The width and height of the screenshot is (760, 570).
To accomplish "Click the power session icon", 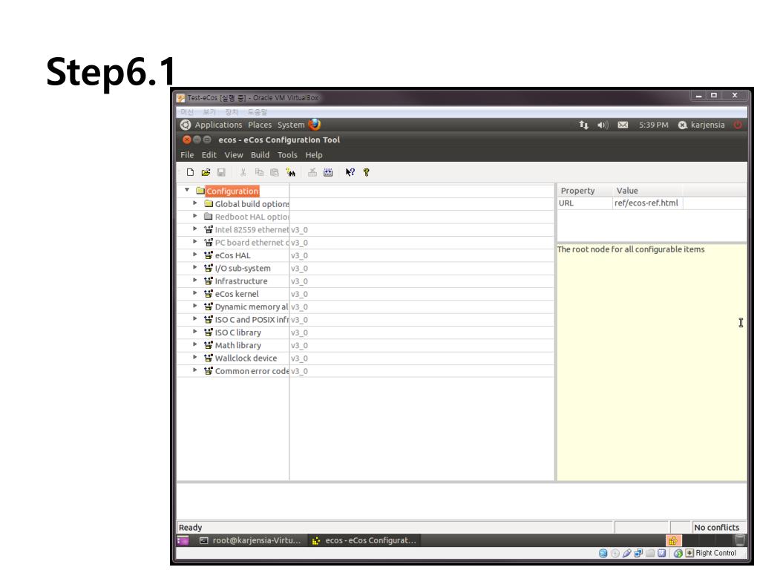I will pos(738,125).
